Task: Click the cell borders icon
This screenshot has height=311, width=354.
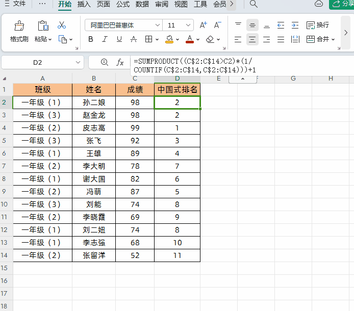Action: pyautogui.click(x=148, y=39)
